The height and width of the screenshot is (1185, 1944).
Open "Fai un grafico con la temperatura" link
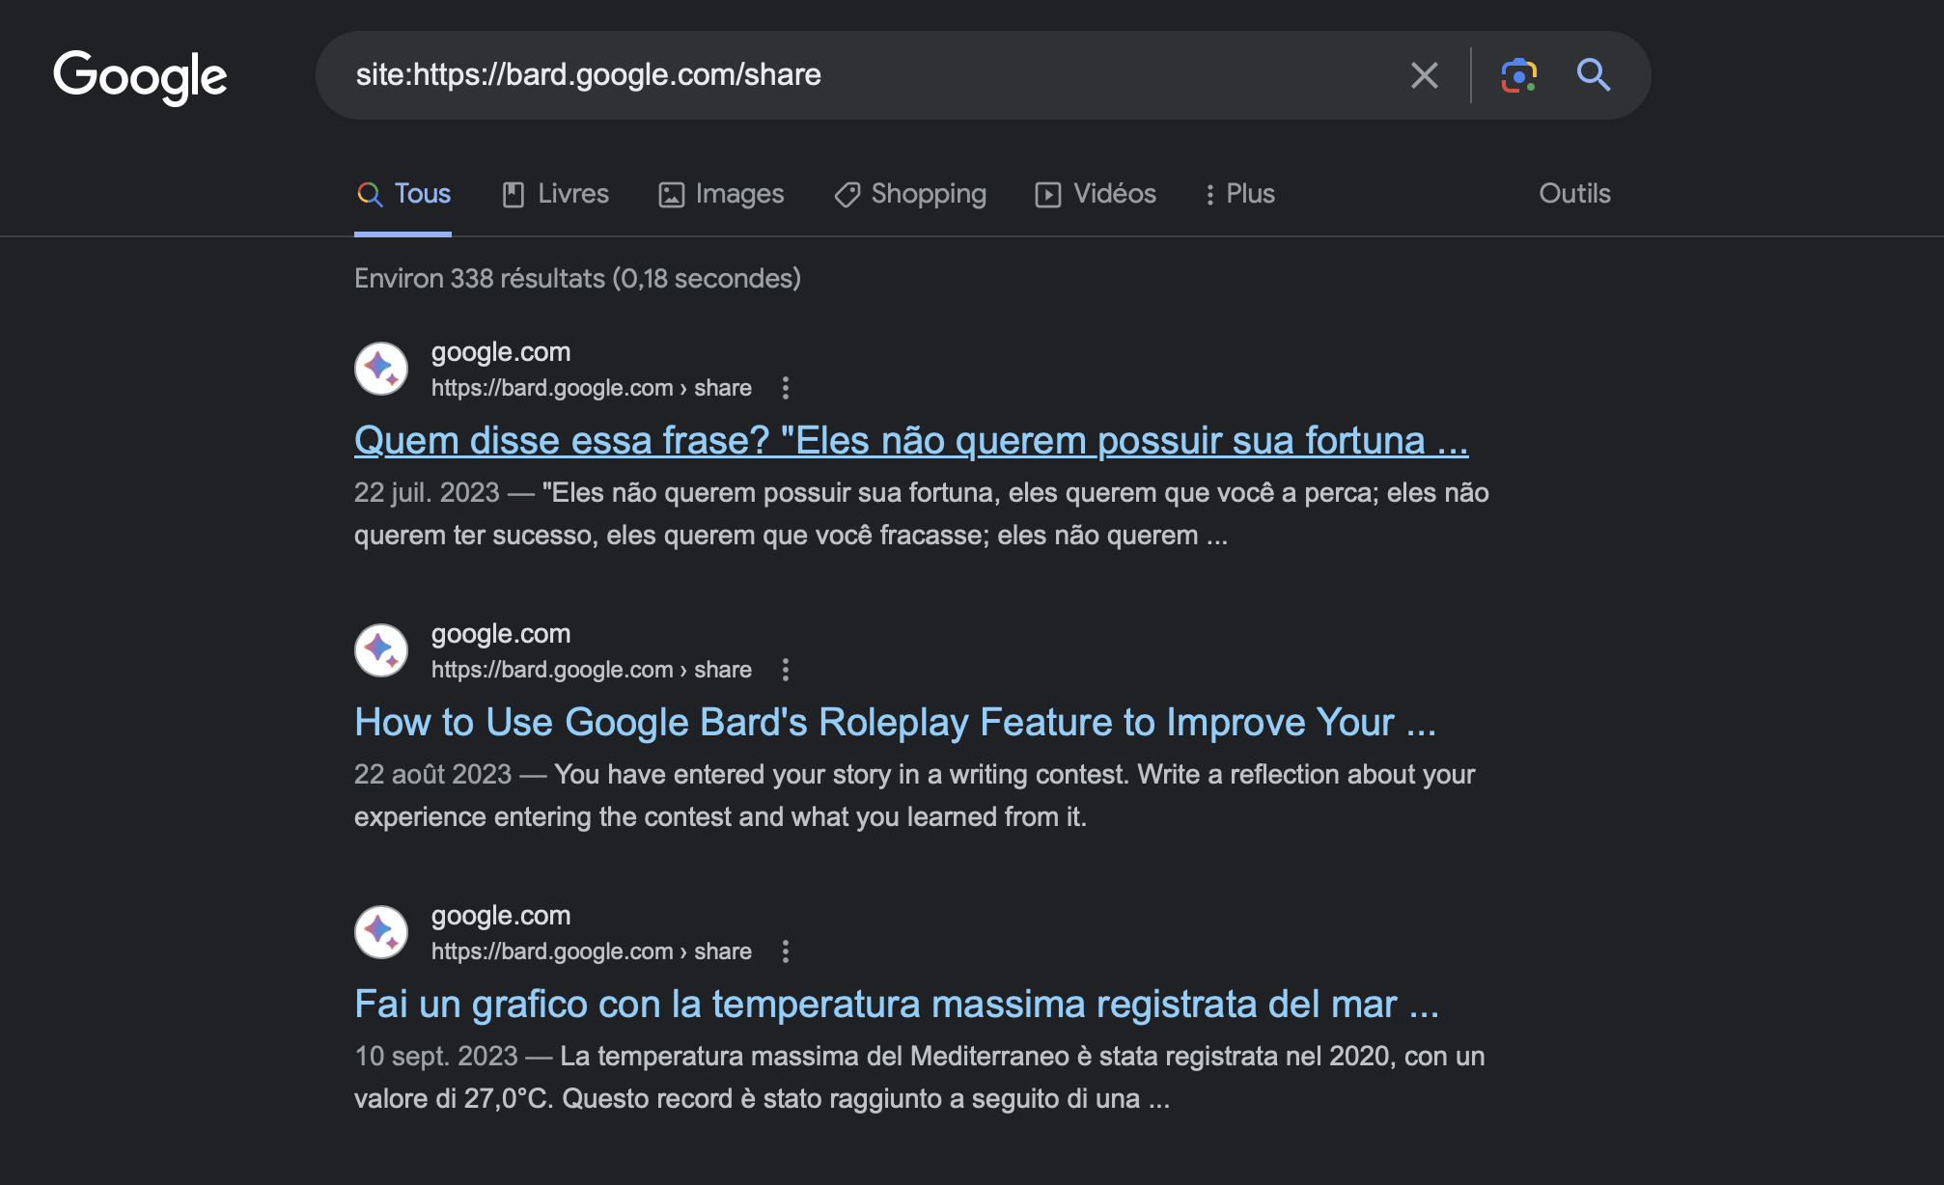coord(897,1005)
